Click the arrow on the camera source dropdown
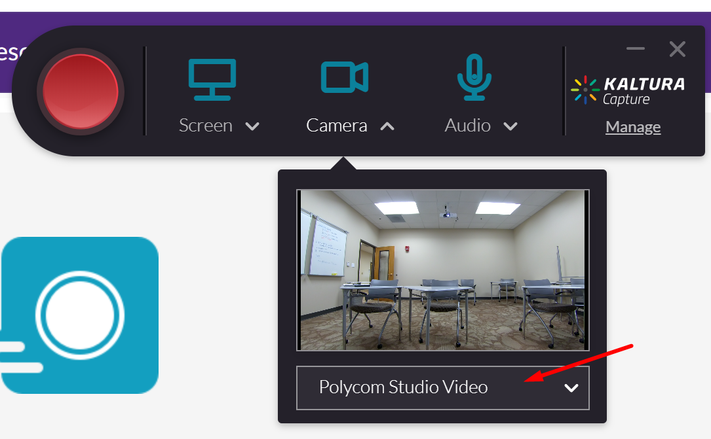Screen dimensions: 711x439 (x=571, y=388)
